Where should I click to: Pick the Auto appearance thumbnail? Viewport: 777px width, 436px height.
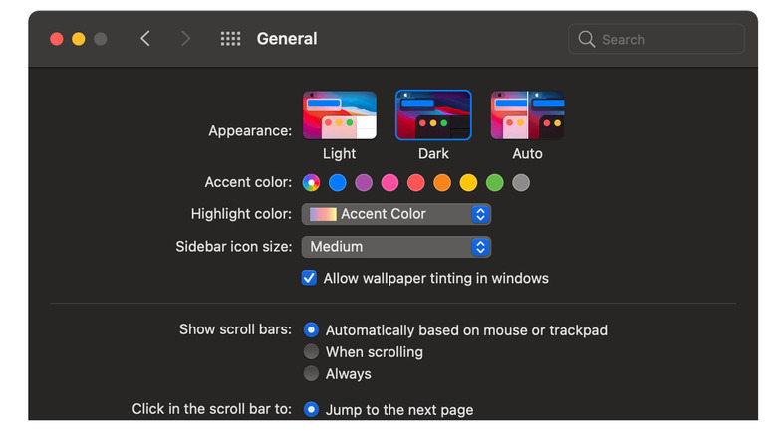point(527,115)
